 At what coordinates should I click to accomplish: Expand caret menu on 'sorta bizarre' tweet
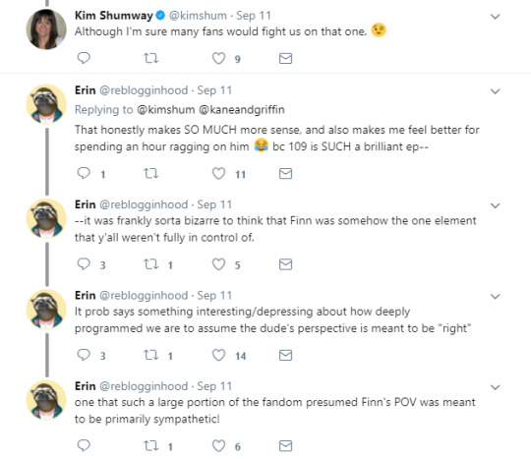tap(495, 205)
